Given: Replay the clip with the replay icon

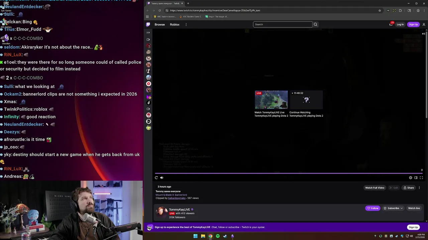Looking at the screenshot, I should [x=156, y=178].
